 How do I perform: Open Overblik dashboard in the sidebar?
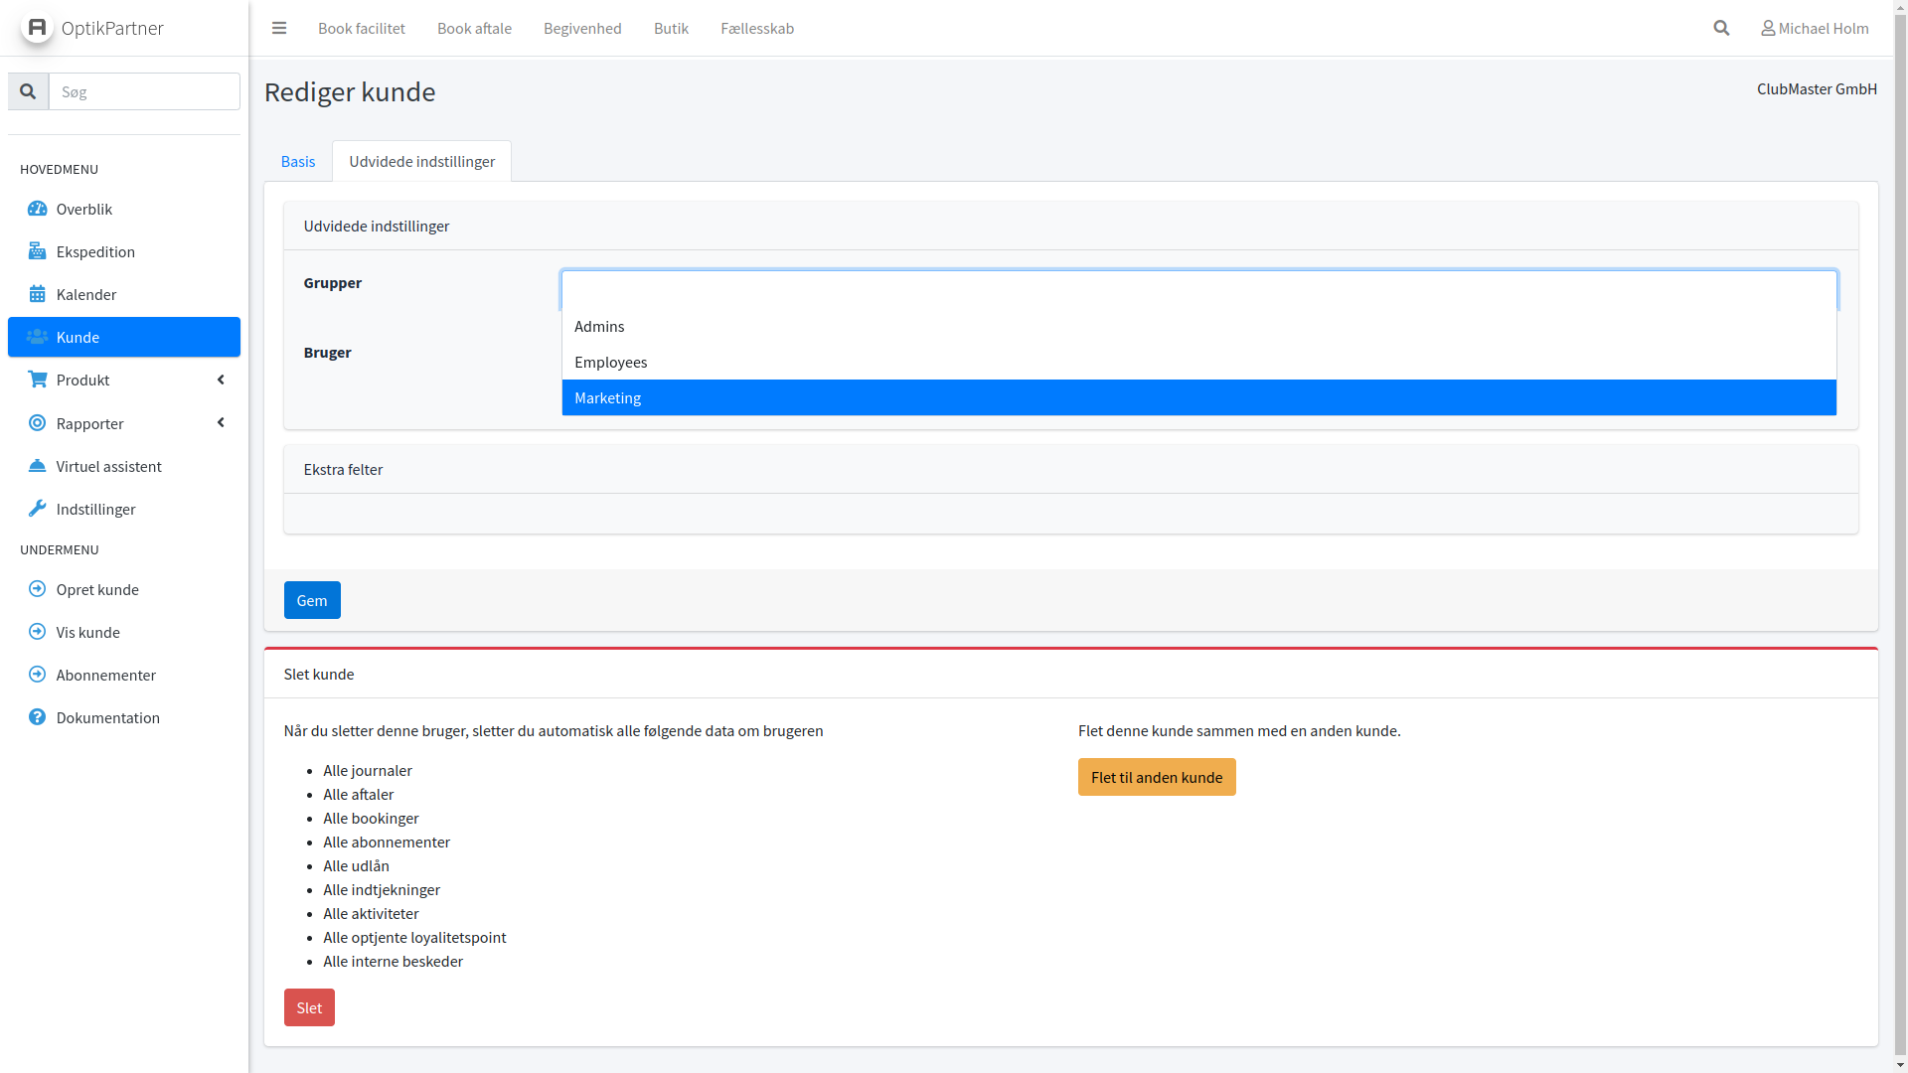(x=84, y=209)
